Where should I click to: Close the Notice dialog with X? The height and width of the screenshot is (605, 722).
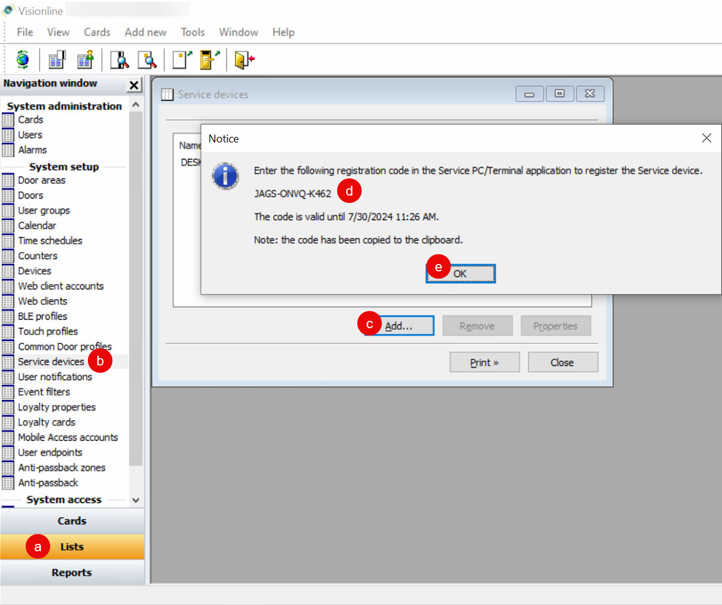(x=706, y=139)
